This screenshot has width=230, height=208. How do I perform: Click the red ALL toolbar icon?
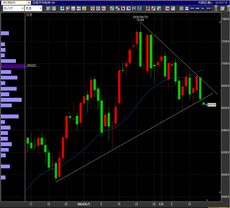[103, 8]
